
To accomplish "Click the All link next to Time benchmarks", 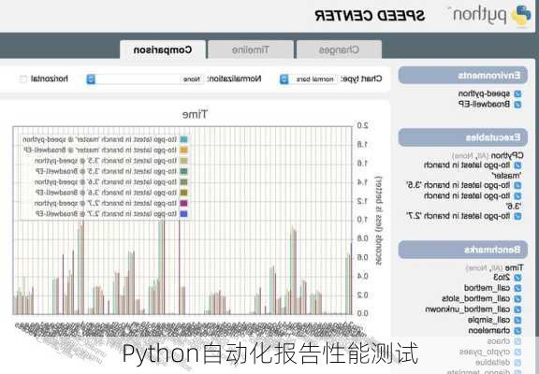I will (x=497, y=268).
